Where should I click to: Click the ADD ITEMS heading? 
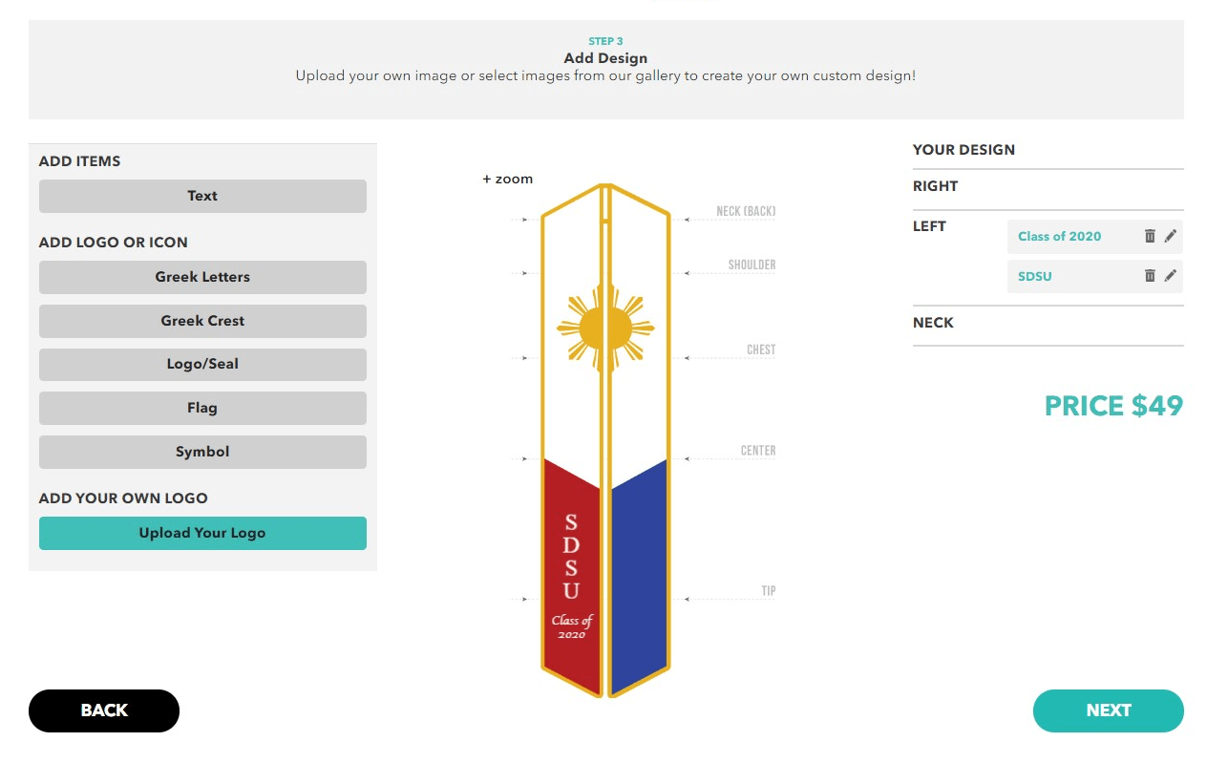point(80,161)
